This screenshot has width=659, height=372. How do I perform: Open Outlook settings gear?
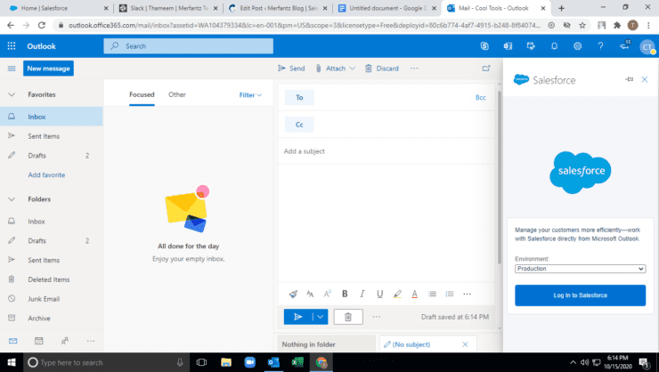(x=577, y=45)
